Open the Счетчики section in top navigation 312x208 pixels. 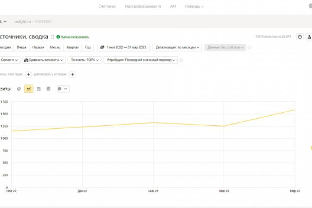pyautogui.click(x=107, y=6)
